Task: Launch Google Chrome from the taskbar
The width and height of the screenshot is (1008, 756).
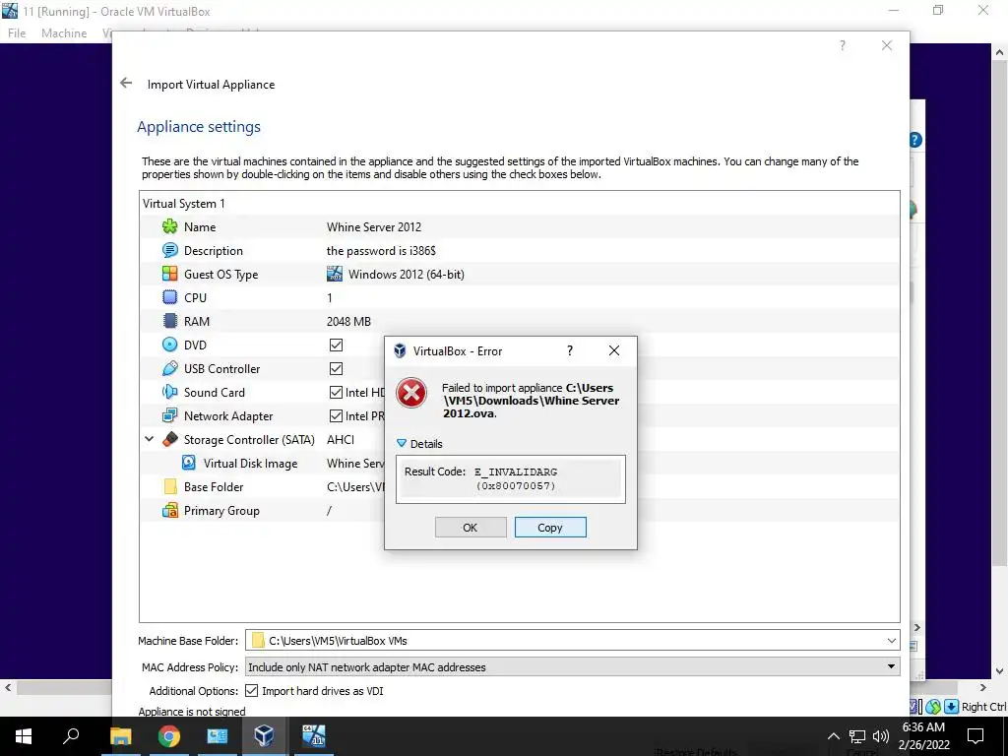Action: click(x=169, y=736)
